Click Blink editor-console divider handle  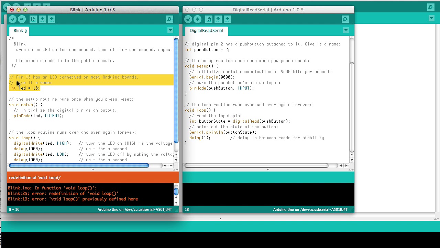92,169
